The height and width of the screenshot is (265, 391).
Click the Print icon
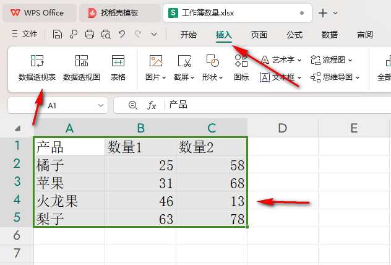click(x=90, y=34)
